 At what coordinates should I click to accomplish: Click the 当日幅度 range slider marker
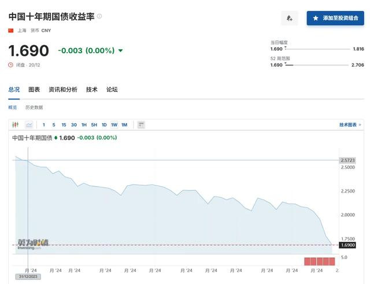tap(286, 48)
